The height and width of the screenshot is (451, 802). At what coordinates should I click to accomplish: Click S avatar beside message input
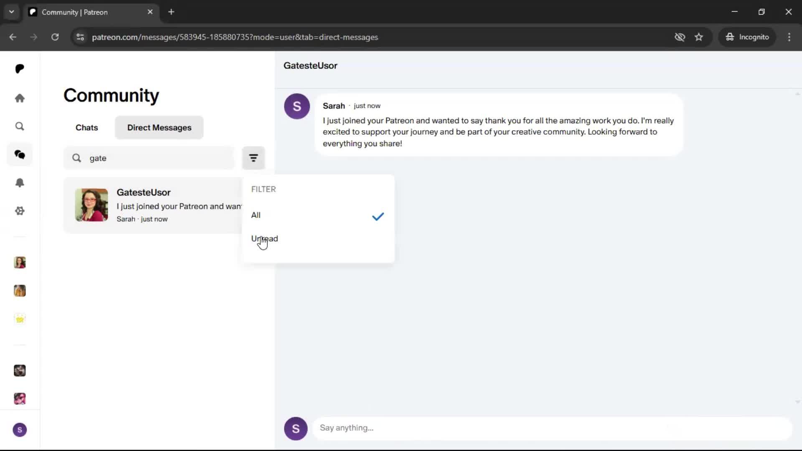296,428
